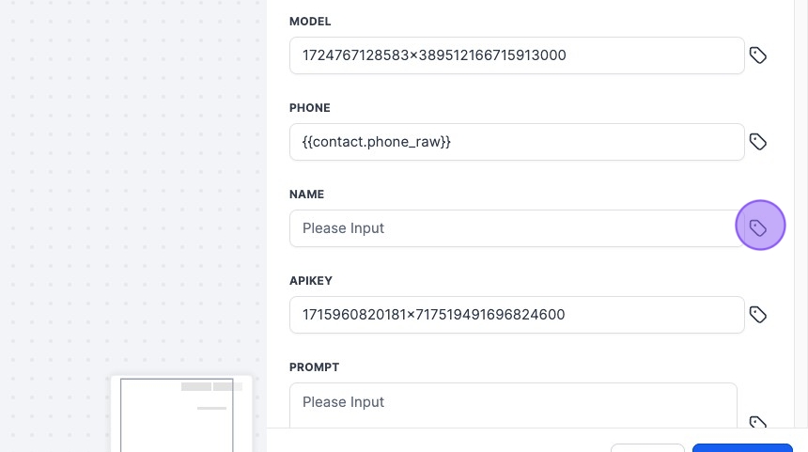Image resolution: width=808 pixels, height=452 pixels.
Task: Open custom values tag for PHONE
Action: click(x=758, y=142)
